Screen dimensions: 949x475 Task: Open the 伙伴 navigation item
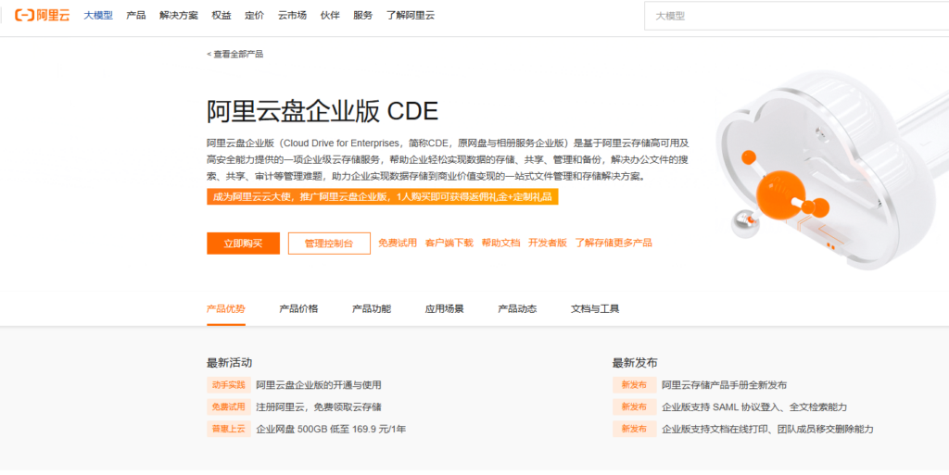330,15
